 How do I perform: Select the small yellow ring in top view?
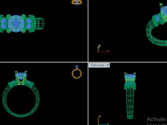tap(77, 2)
